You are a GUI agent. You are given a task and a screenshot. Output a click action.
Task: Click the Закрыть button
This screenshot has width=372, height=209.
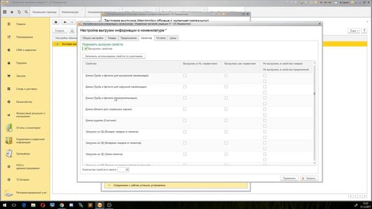(x=309, y=178)
